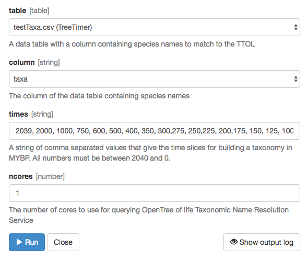308x260 pixels.
Task: Click into the times values text field
Action: pos(155,131)
